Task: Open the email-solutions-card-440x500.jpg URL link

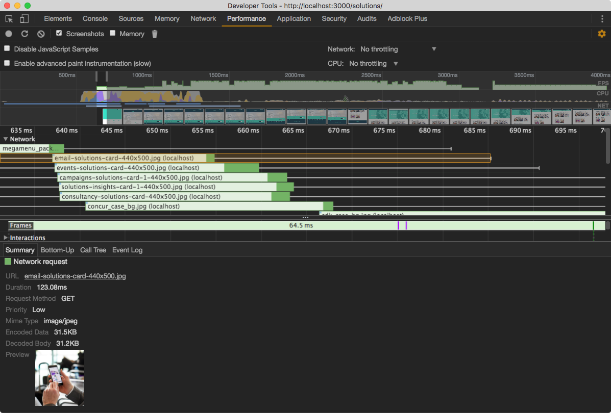Action: pos(75,276)
